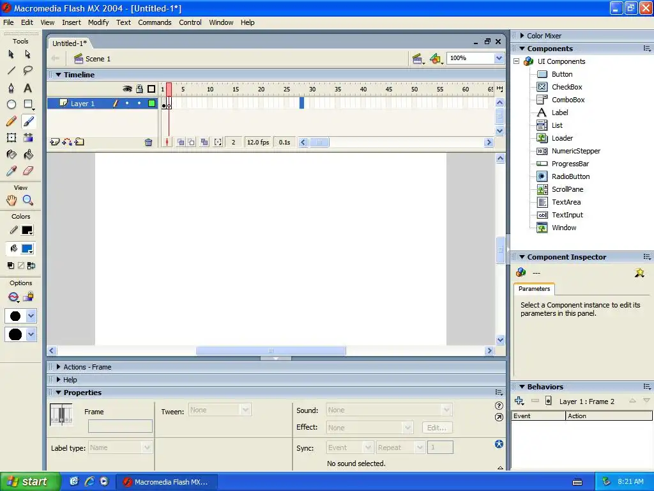This screenshot has width=654, height=491.
Task: Select the Line tool
Action: (x=11, y=70)
